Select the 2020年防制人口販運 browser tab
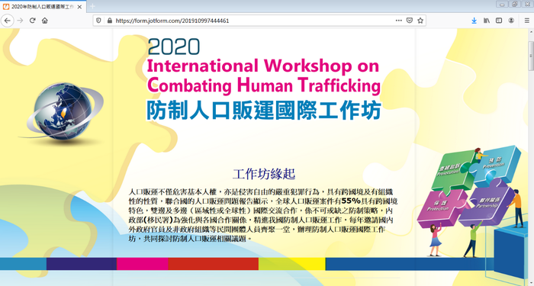 coord(43,6)
